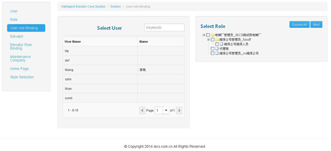
Task: Click the Bind button
Action: [x=316, y=24]
